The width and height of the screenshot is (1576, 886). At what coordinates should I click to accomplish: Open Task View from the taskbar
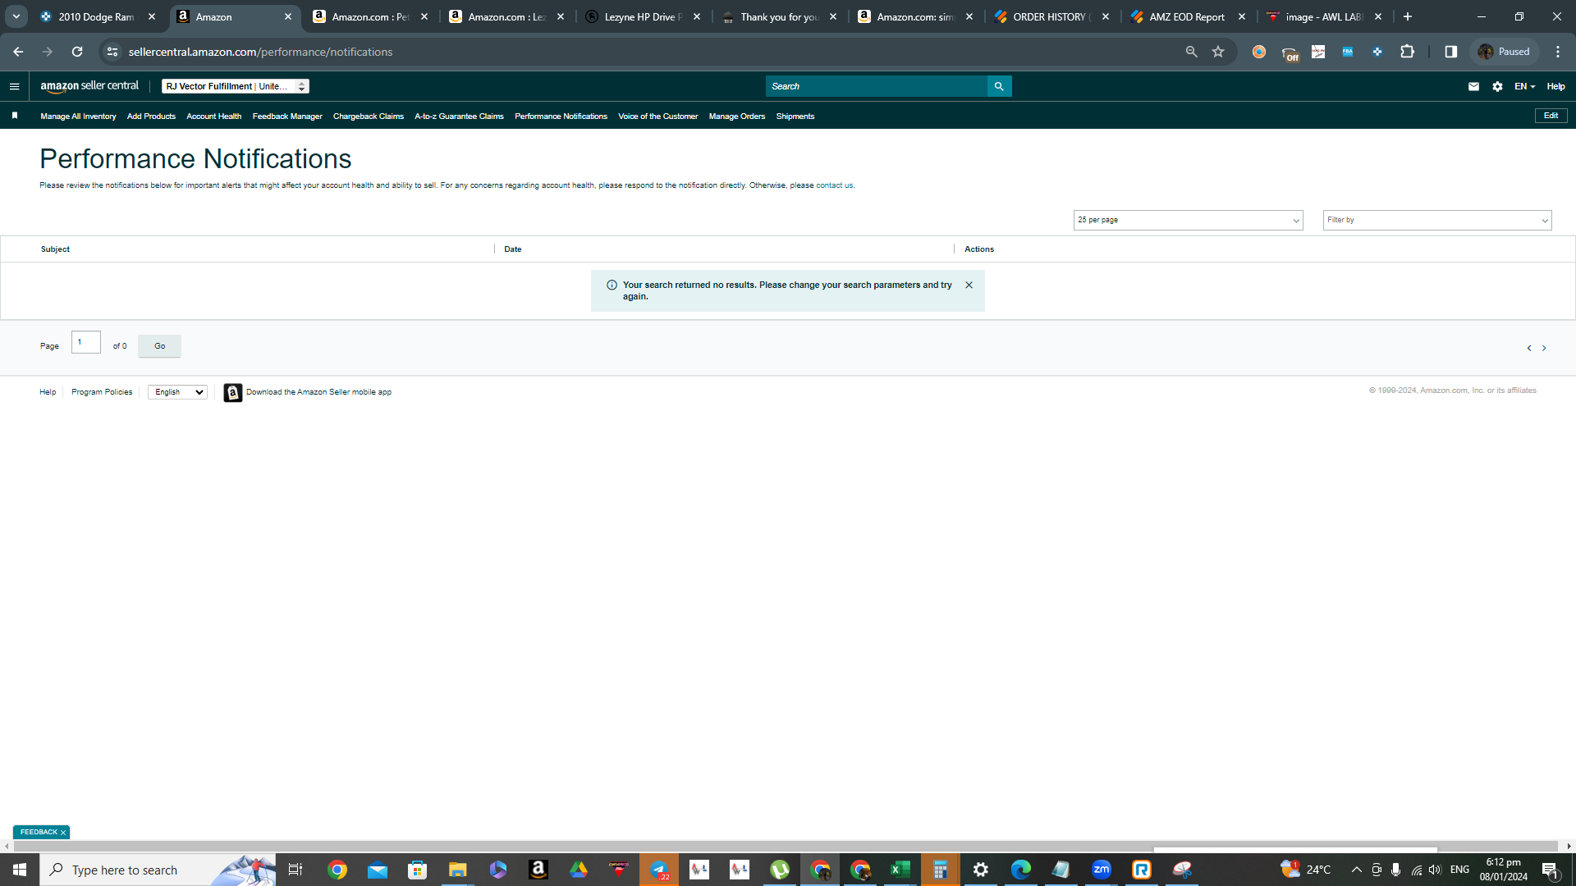pyautogui.click(x=295, y=870)
